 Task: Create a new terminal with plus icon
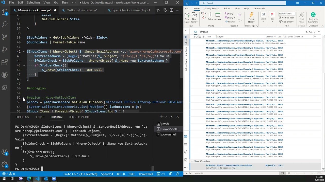(161, 117)
